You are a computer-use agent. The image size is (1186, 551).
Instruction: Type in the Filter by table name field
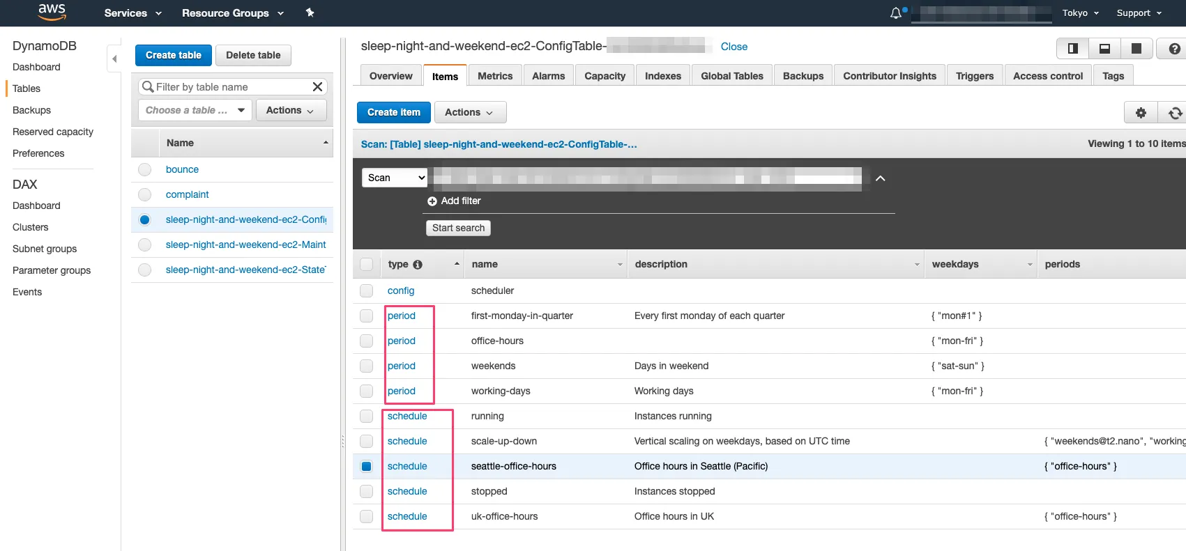tap(230, 87)
